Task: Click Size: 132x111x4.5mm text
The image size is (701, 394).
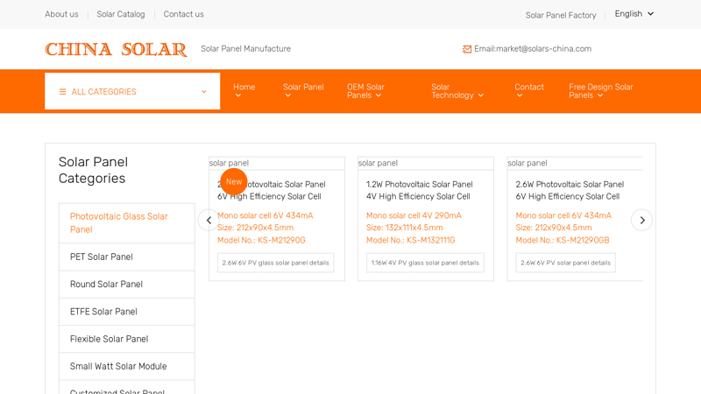Action: pyautogui.click(x=405, y=228)
